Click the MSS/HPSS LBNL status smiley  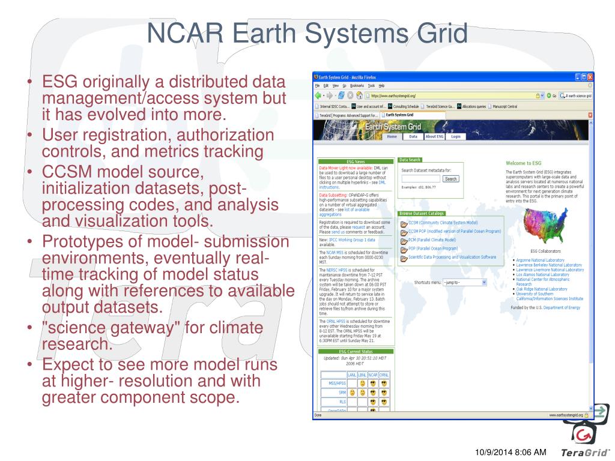point(362,384)
